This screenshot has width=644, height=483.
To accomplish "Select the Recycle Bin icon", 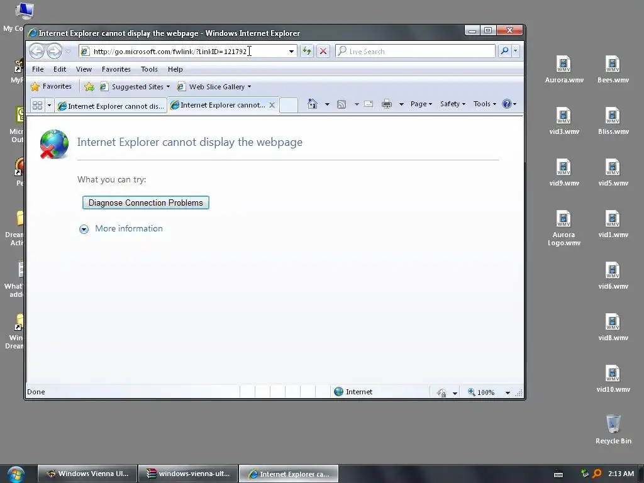I will (x=613, y=430).
